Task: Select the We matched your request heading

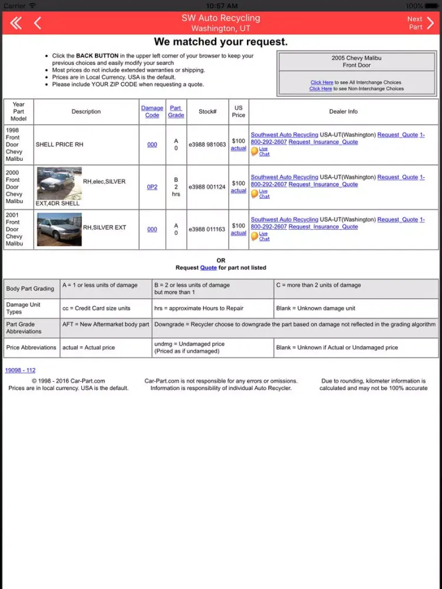Action: pyautogui.click(x=221, y=42)
